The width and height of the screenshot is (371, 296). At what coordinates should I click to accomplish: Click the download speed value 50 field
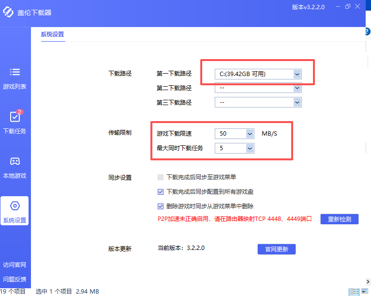point(235,134)
